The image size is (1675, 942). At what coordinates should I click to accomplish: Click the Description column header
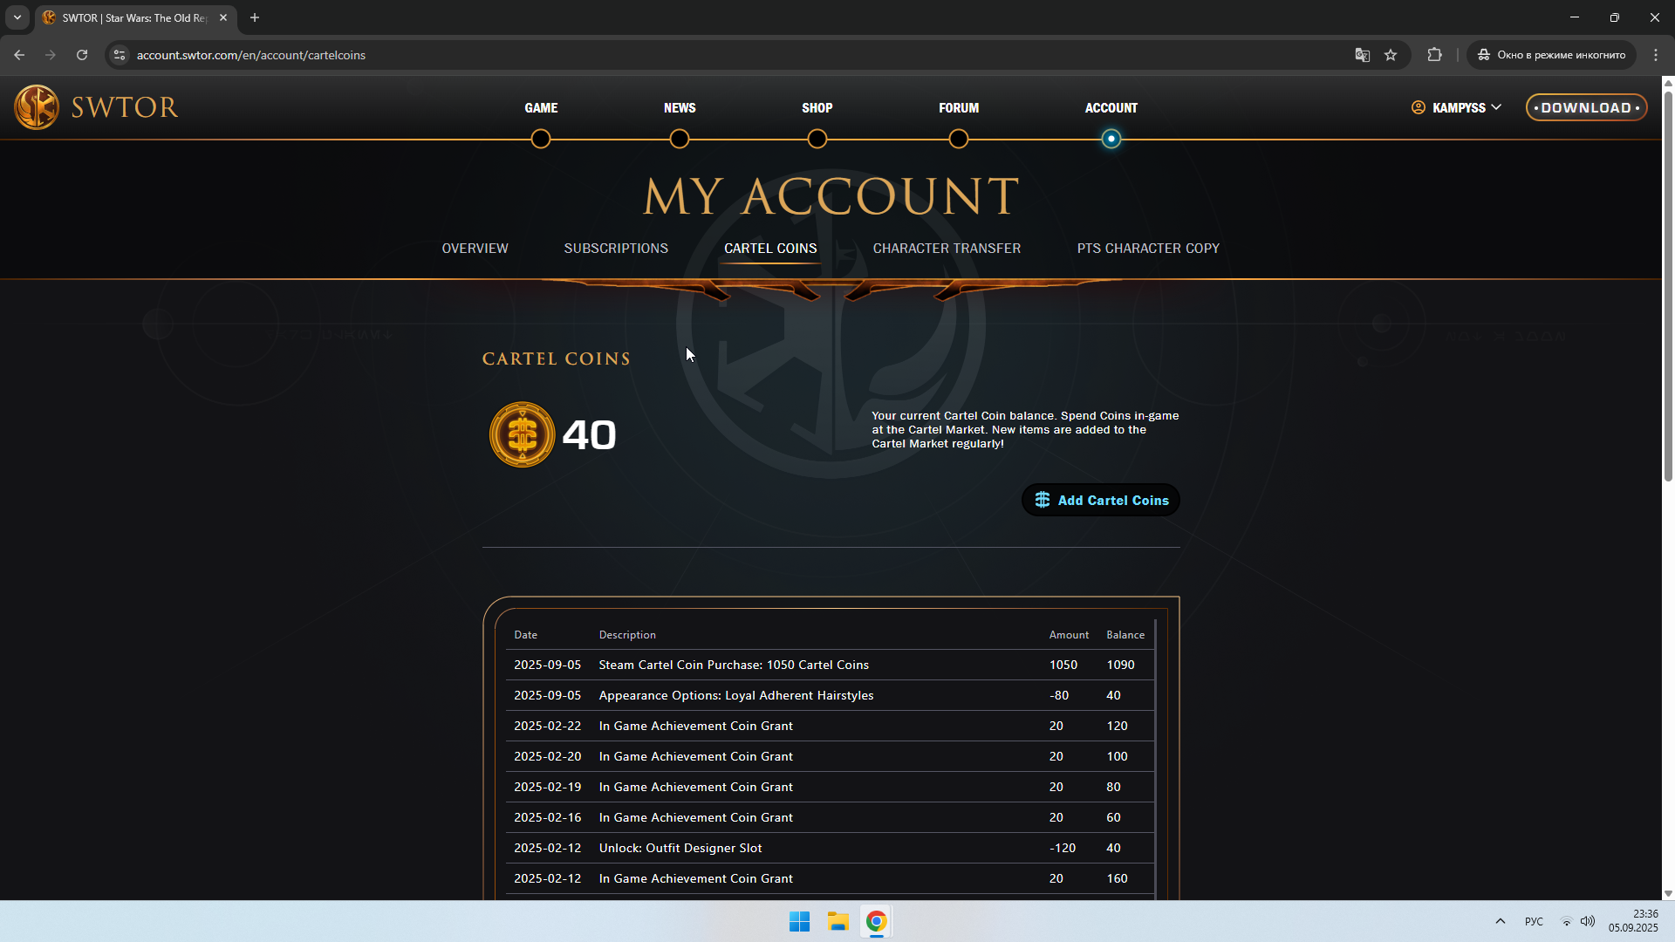tap(627, 635)
